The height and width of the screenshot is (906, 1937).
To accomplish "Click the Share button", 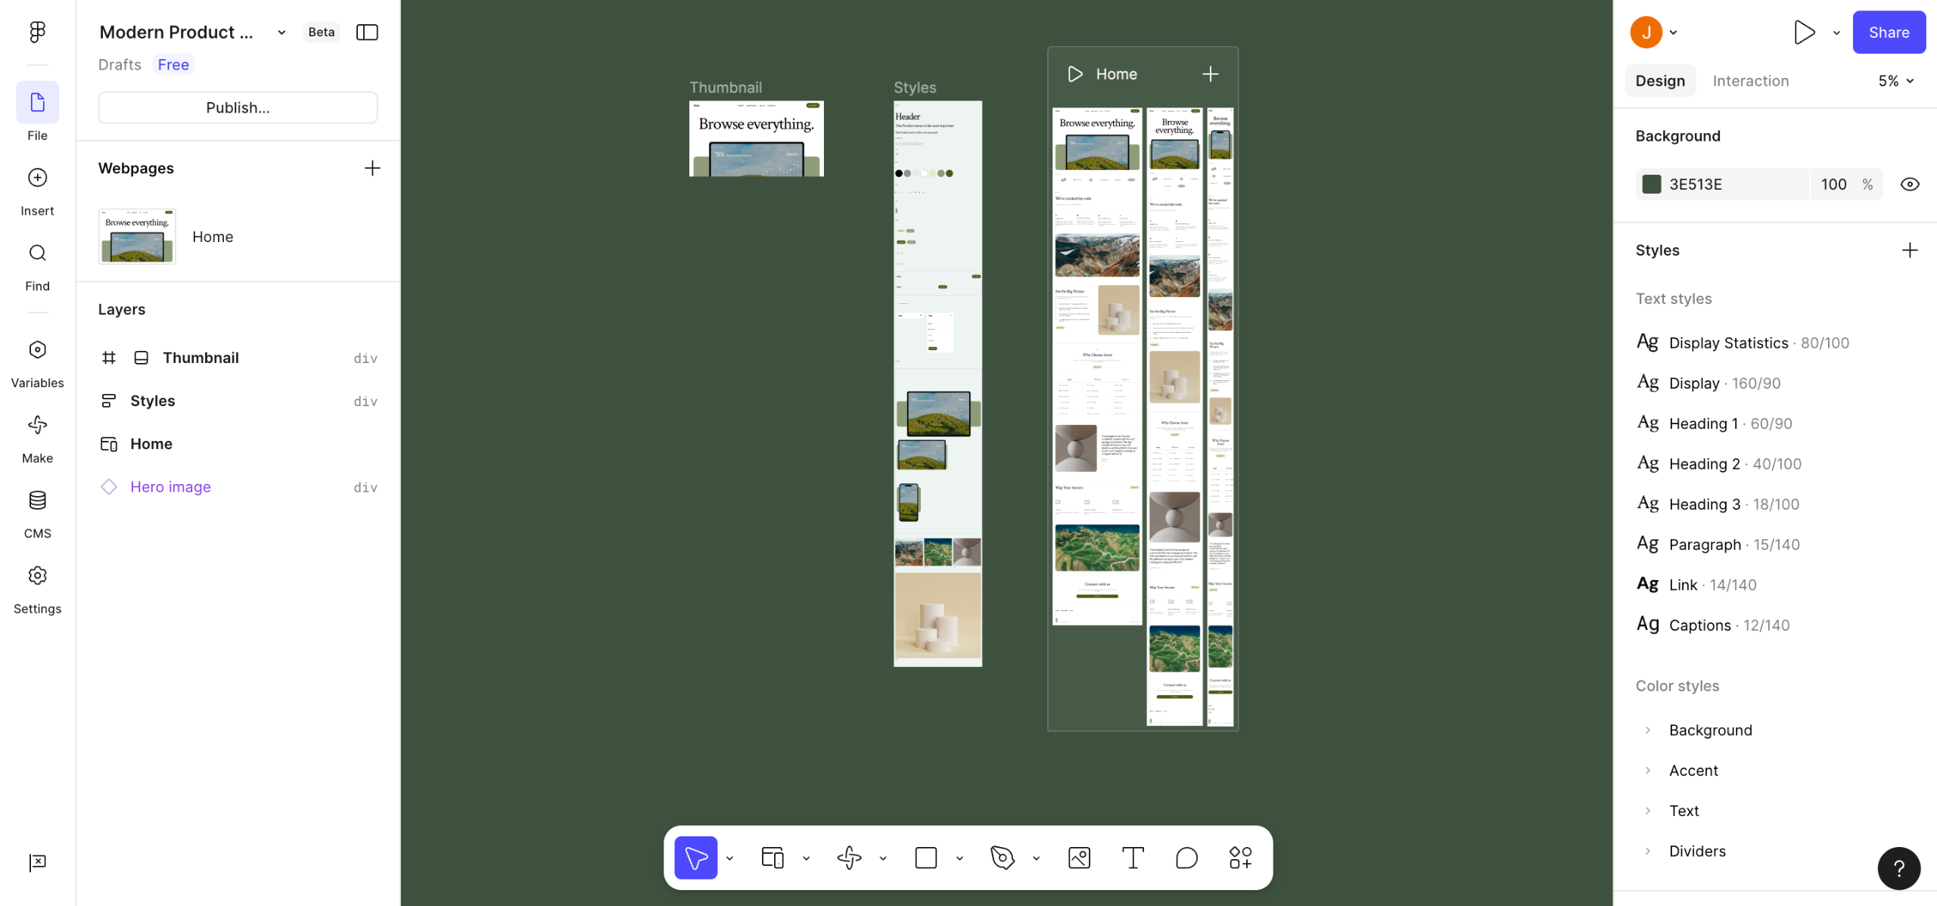I will click(1889, 32).
